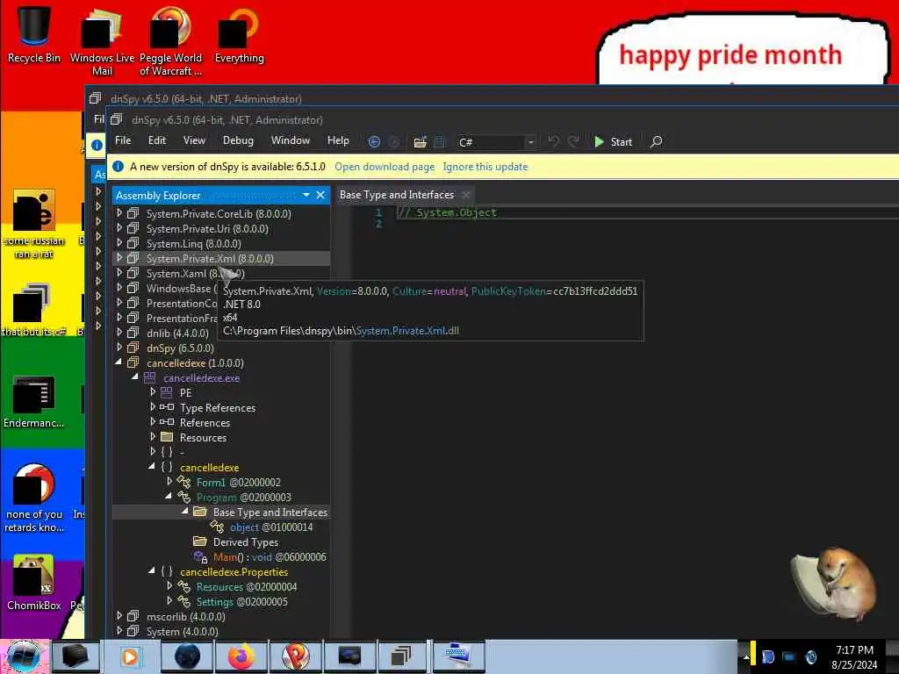Select the References node
Viewport: 899px width, 674px height.
pos(205,422)
